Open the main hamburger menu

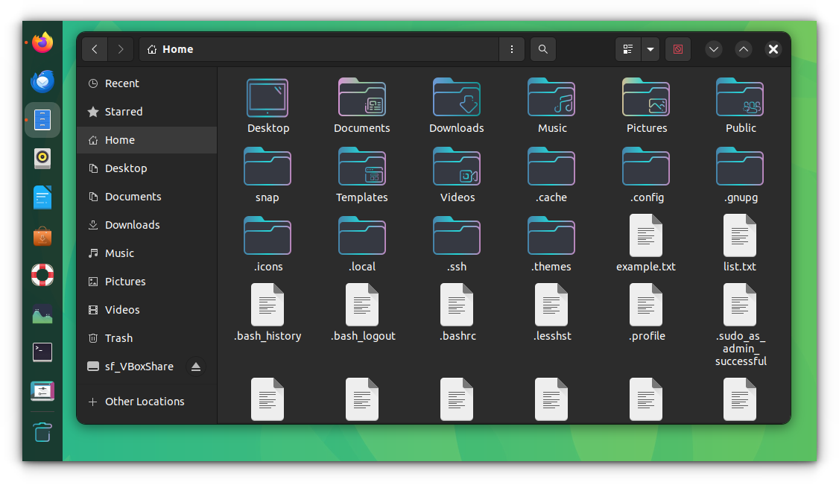(512, 48)
